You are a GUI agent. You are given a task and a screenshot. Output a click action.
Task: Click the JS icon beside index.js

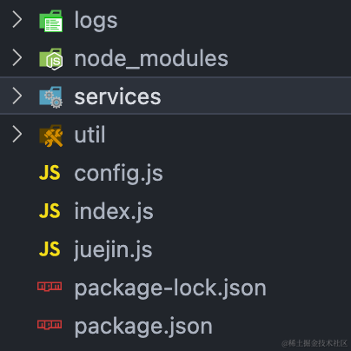pos(50,211)
